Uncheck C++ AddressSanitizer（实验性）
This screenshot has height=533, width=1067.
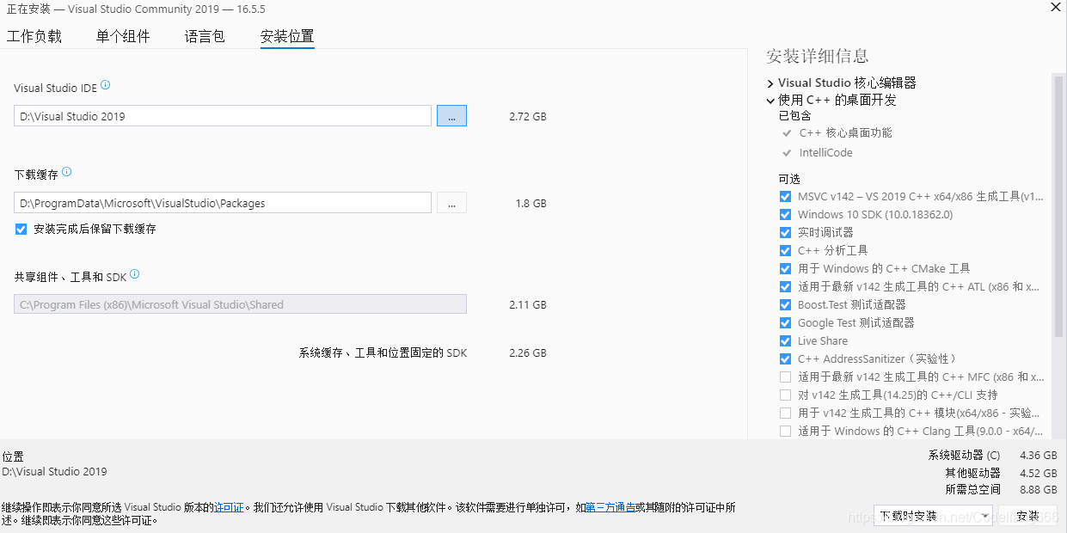(x=785, y=359)
